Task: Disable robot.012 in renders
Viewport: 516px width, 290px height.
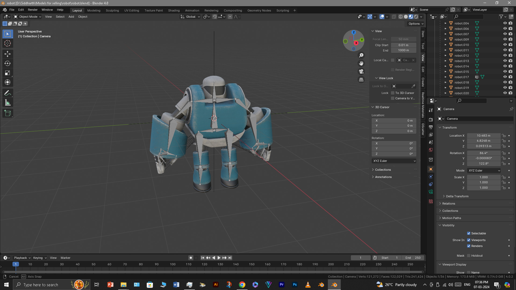Action: (x=510, y=56)
